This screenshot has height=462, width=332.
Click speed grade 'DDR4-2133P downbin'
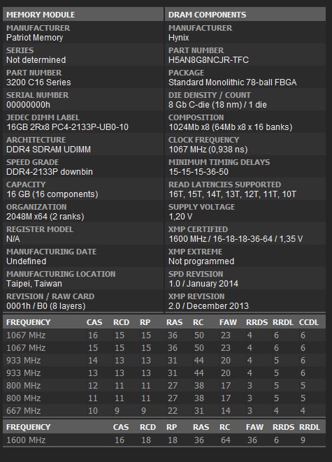(x=50, y=172)
